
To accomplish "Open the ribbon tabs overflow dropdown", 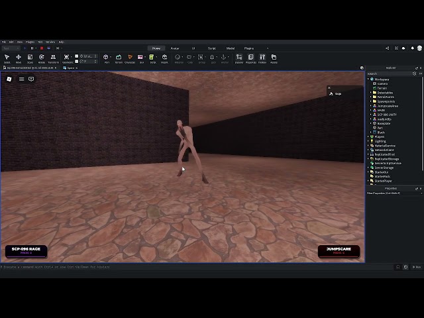I will pyautogui.click(x=268, y=48).
